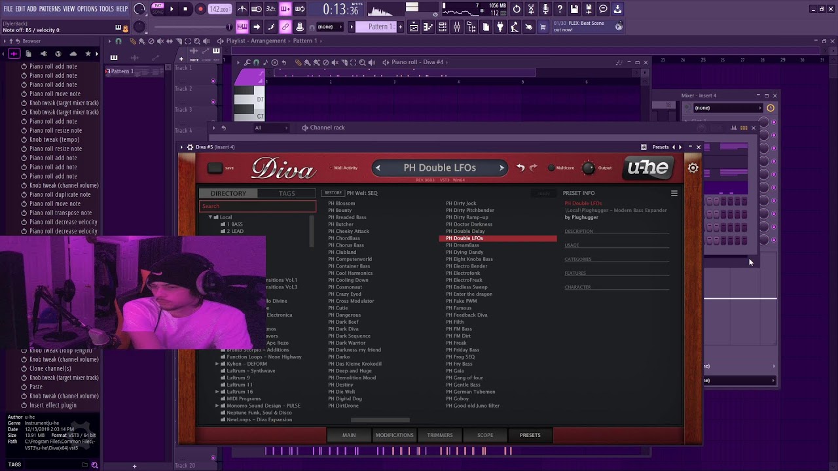Image resolution: width=838 pixels, height=471 pixels.
Task: Open the HELP menu
Action: pyautogui.click(x=122, y=9)
